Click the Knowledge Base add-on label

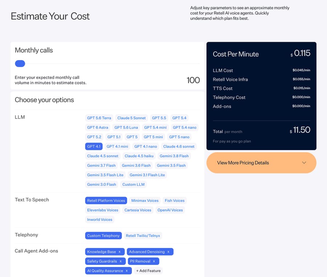click(x=101, y=252)
